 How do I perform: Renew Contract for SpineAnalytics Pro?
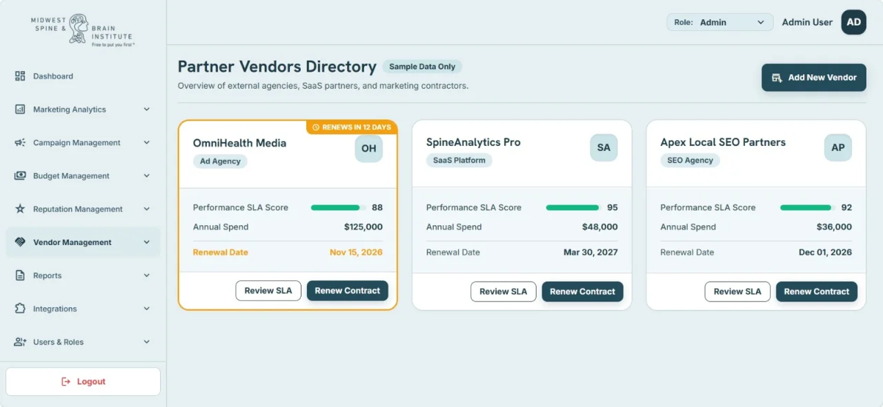point(582,291)
